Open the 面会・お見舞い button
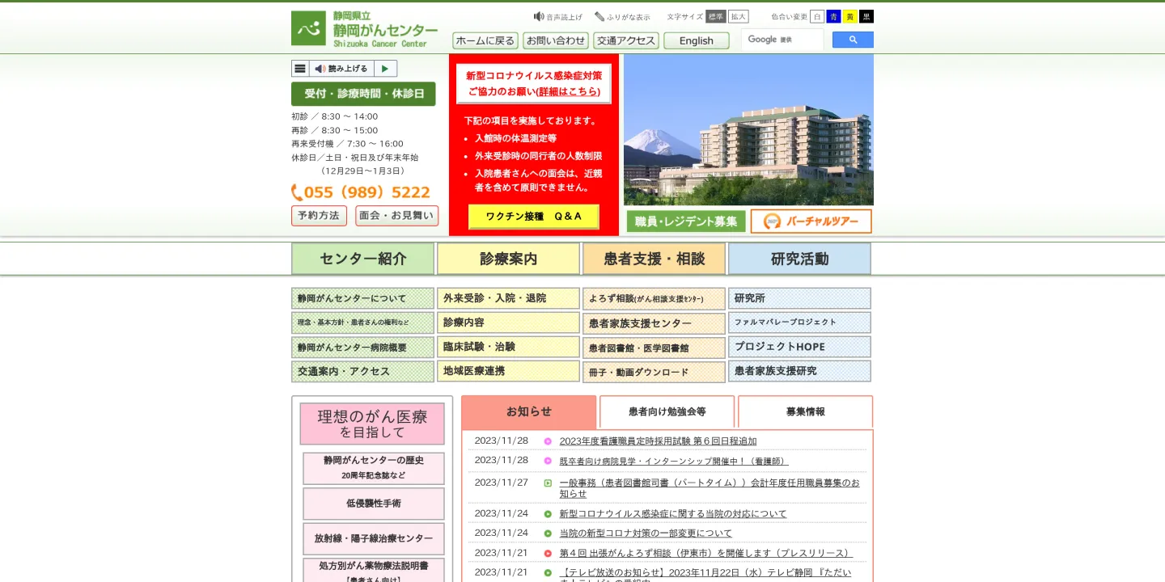1165x582 pixels. [396, 216]
